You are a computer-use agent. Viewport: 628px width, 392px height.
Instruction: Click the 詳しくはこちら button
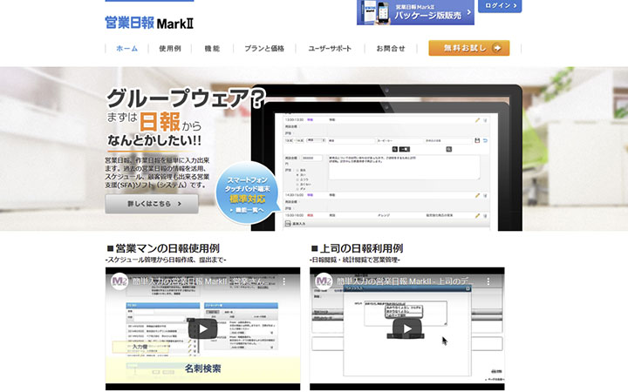coord(152,204)
